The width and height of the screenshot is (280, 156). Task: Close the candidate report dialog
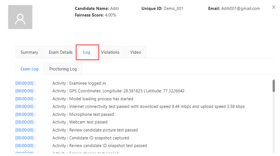tap(273, 7)
